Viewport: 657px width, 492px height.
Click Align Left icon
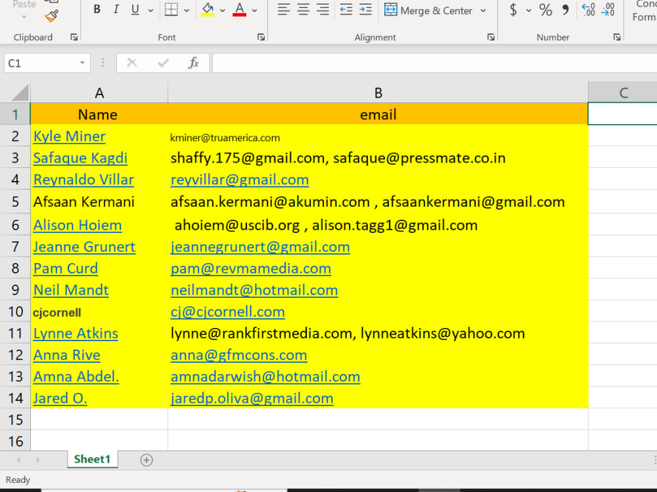click(x=284, y=9)
